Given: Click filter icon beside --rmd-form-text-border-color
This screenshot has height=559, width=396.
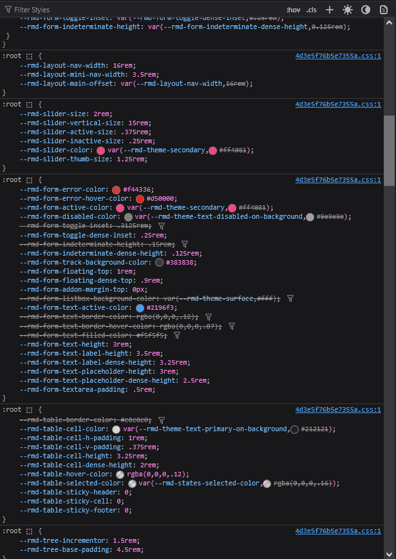Looking at the screenshot, I should tap(209, 317).
